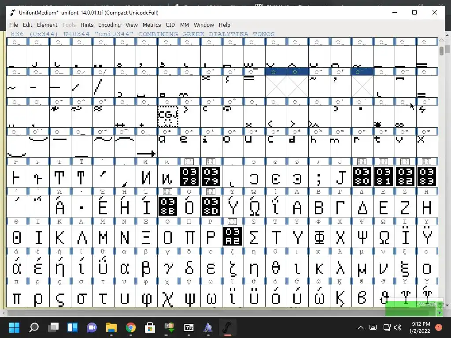This screenshot has width=451, height=338.
Task: Select the lowercase beta β glyph
Action: click(146, 266)
